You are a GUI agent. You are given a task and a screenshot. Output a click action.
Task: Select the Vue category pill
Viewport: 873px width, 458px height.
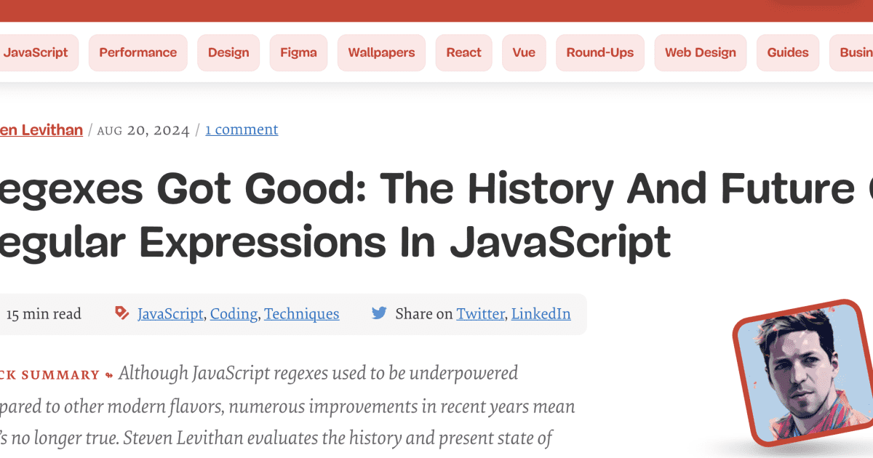[524, 52]
